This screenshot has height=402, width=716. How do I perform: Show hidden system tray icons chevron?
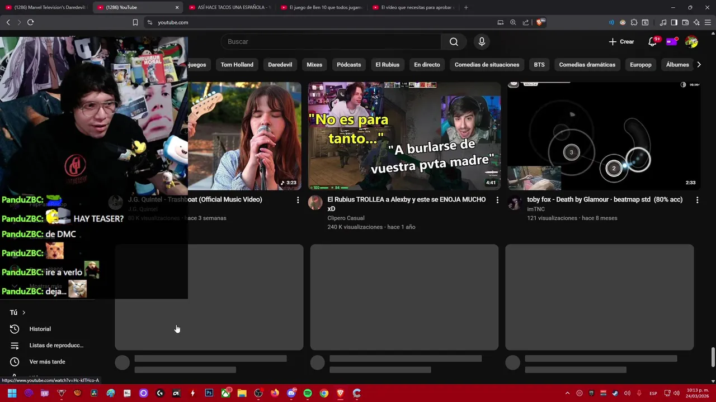coord(567,393)
